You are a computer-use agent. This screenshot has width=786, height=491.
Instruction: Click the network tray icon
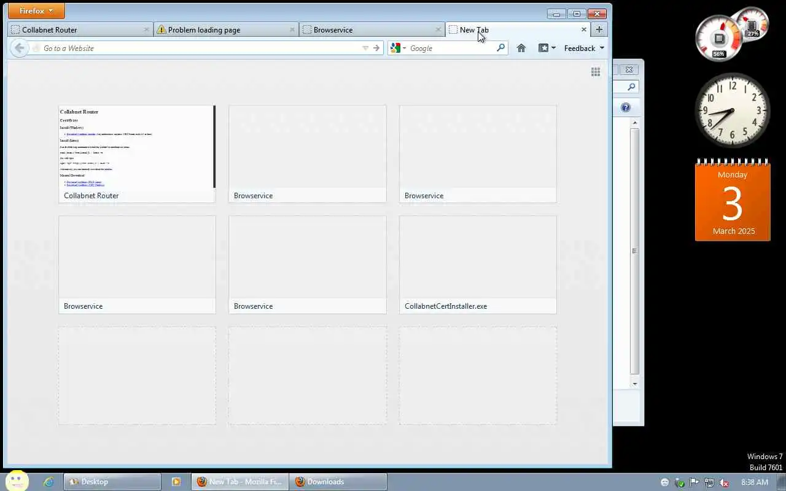point(709,482)
